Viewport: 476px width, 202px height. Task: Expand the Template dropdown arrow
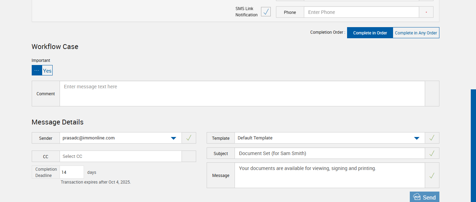click(416, 138)
